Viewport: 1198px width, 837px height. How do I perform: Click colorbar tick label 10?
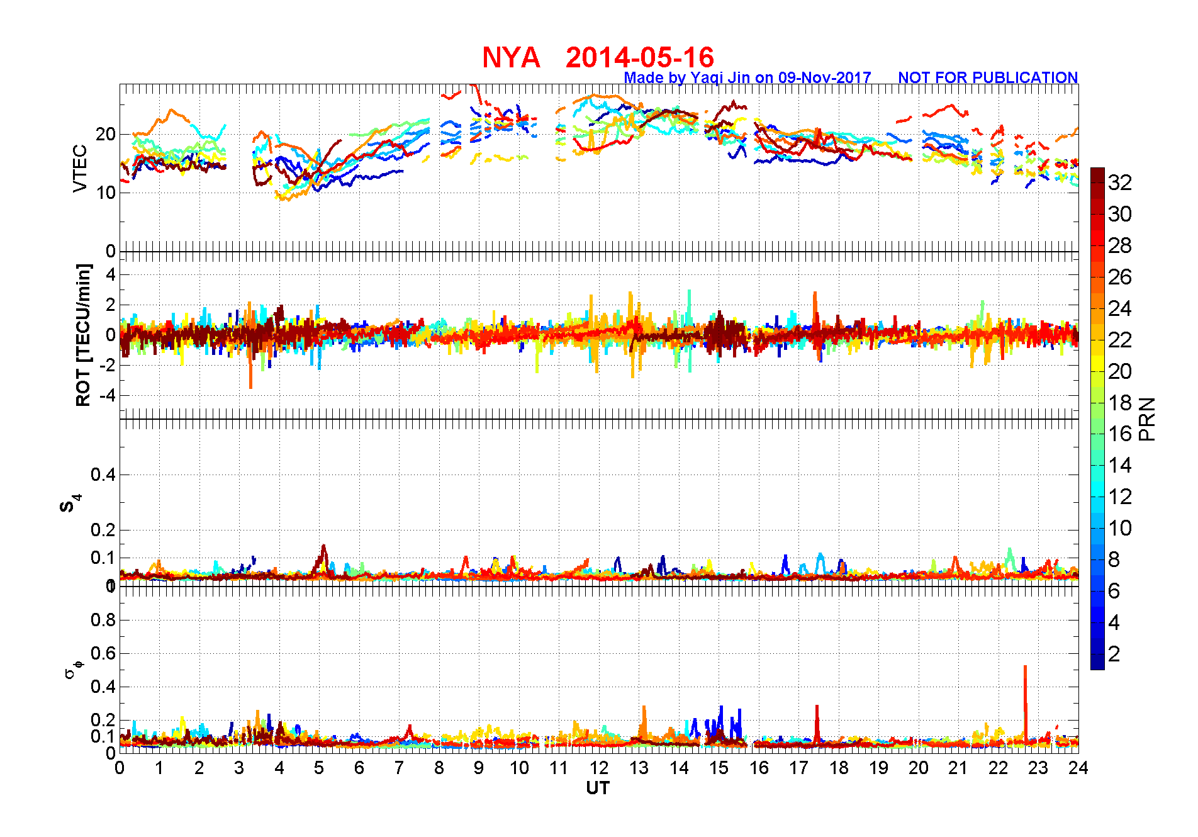tap(1119, 528)
